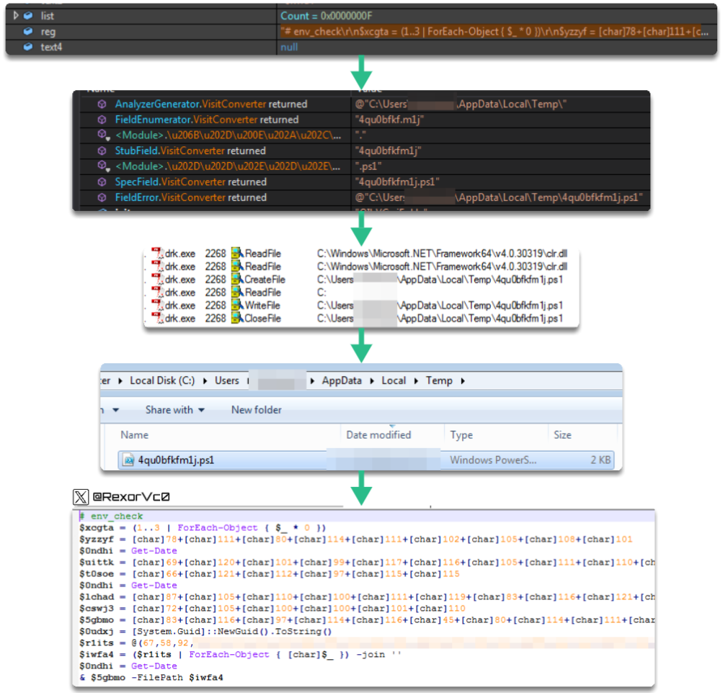Go to 'Local' in the Explorer address bar
Image resolution: width=723 pixels, height=693 pixels.
[x=394, y=380]
